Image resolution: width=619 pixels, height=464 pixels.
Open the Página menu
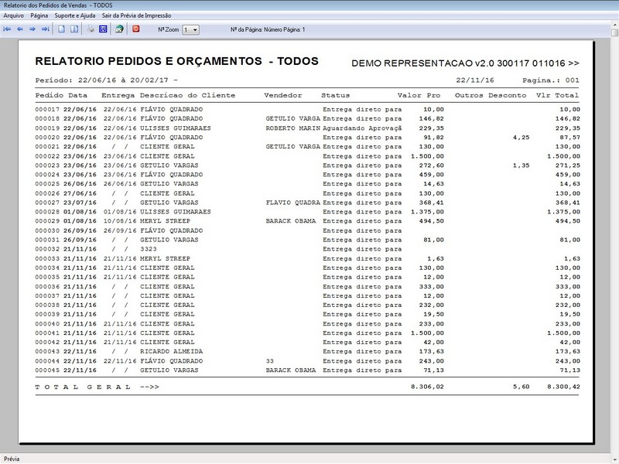click(39, 15)
